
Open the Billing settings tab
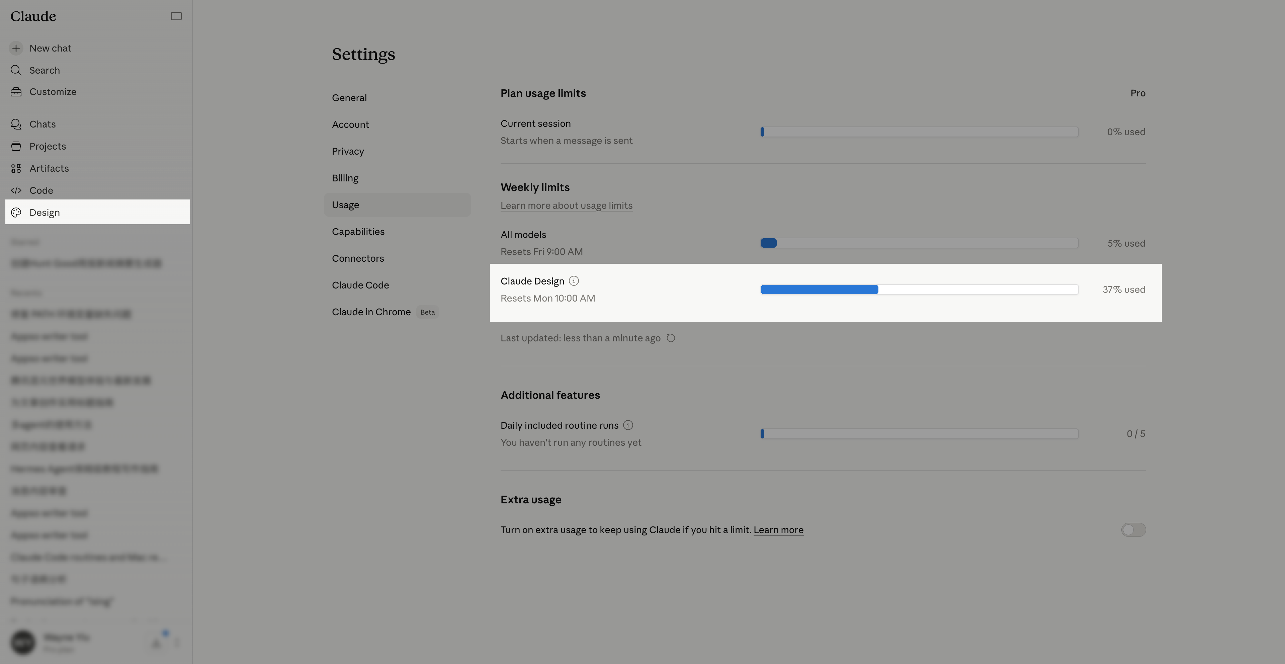(x=345, y=178)
